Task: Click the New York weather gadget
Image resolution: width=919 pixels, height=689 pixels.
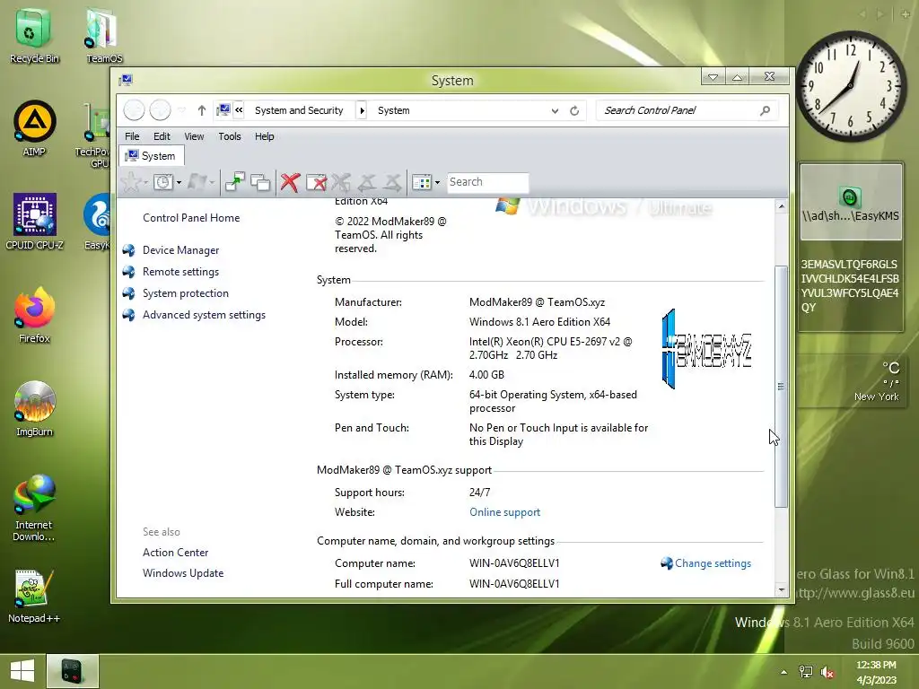Action: 851,382
